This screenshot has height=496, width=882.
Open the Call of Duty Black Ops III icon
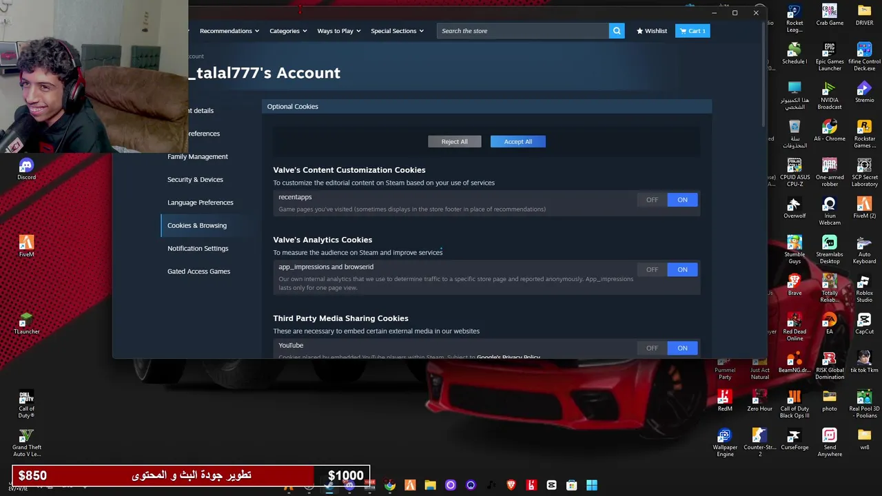794,404
